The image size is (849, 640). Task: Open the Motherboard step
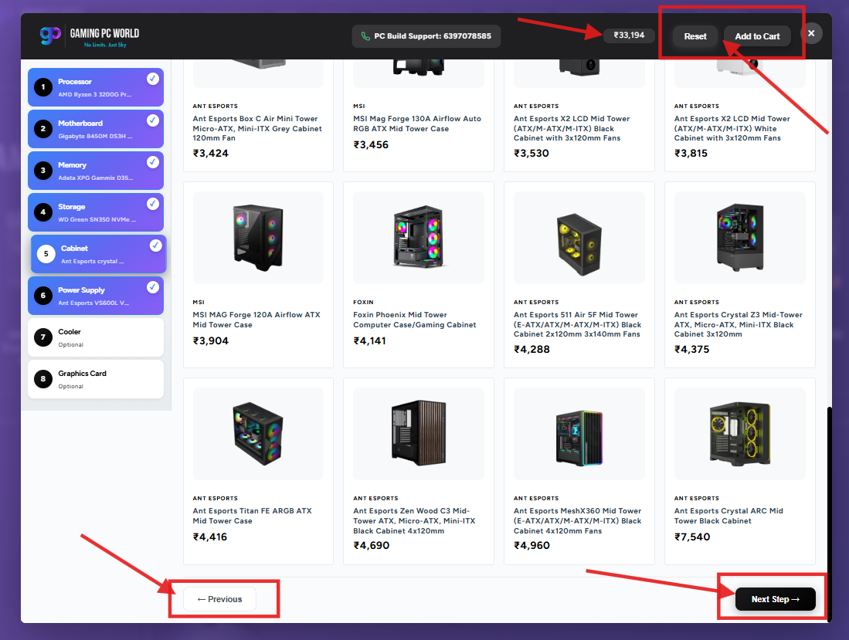coord(96,129)
